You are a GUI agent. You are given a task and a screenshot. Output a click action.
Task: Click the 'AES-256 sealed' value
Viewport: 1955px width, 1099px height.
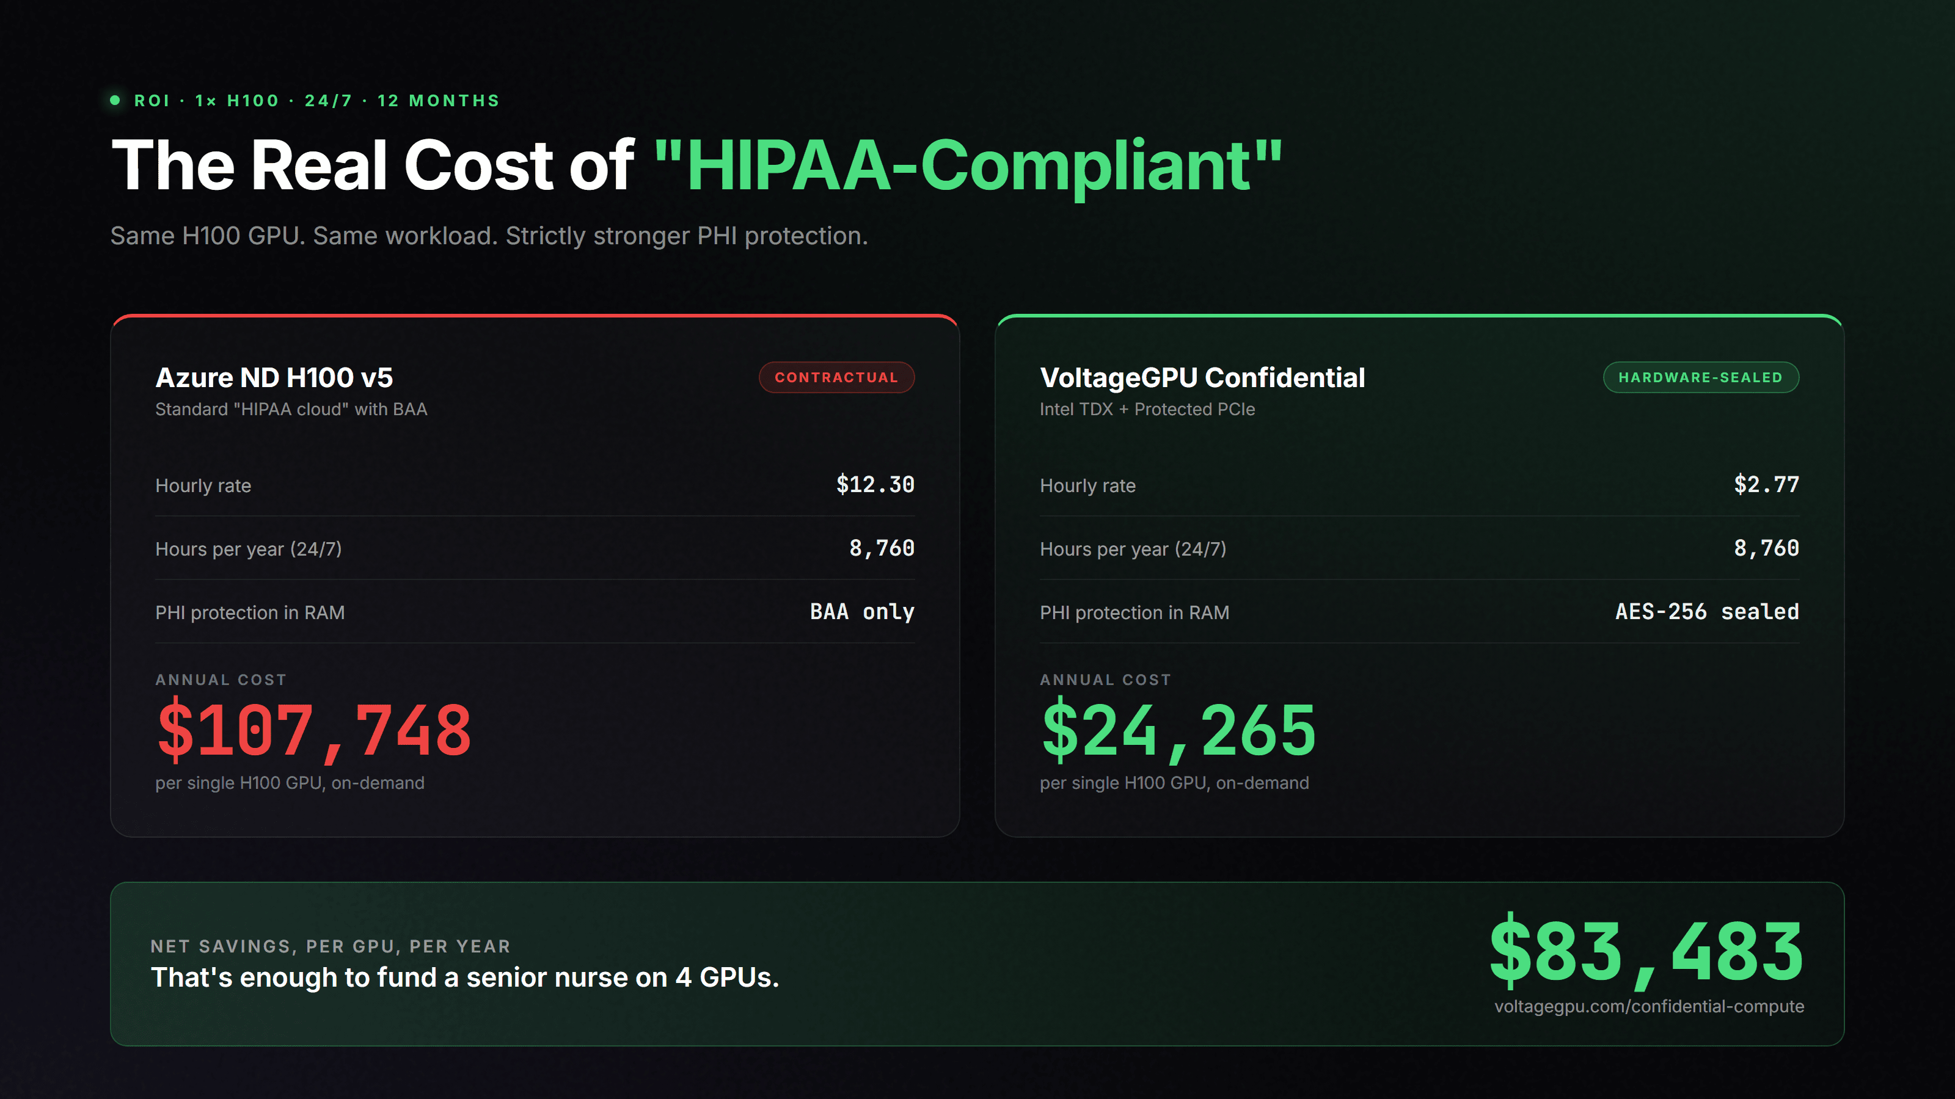(x=1707, y=612)
